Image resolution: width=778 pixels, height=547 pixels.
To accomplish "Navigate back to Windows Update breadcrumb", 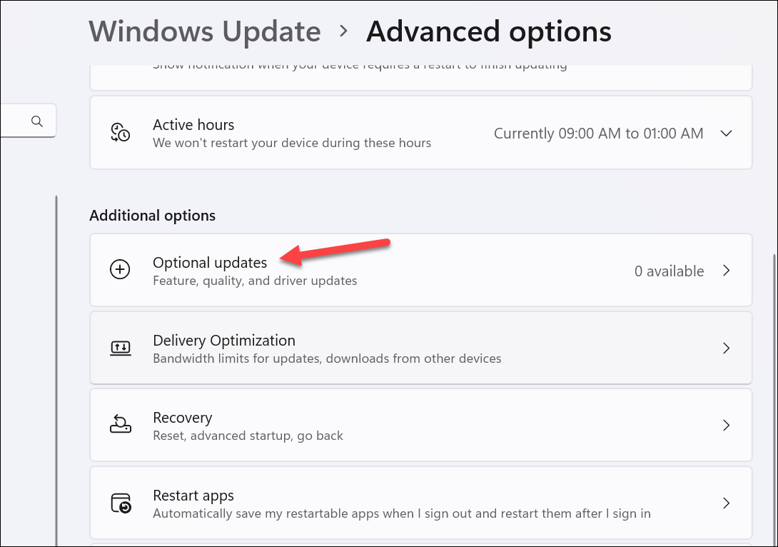I will click(205, 31).
